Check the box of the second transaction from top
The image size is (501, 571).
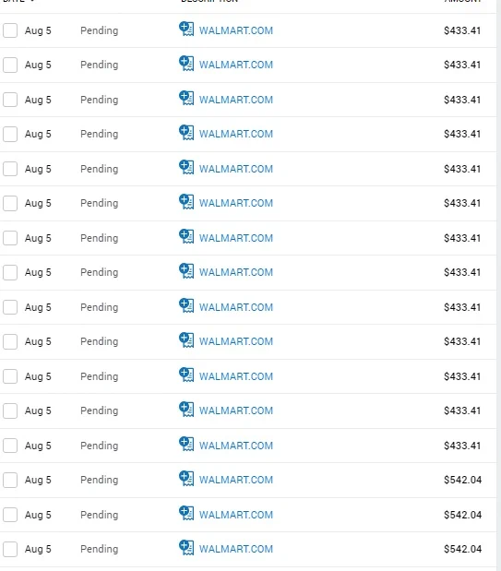tap(10, 65)
